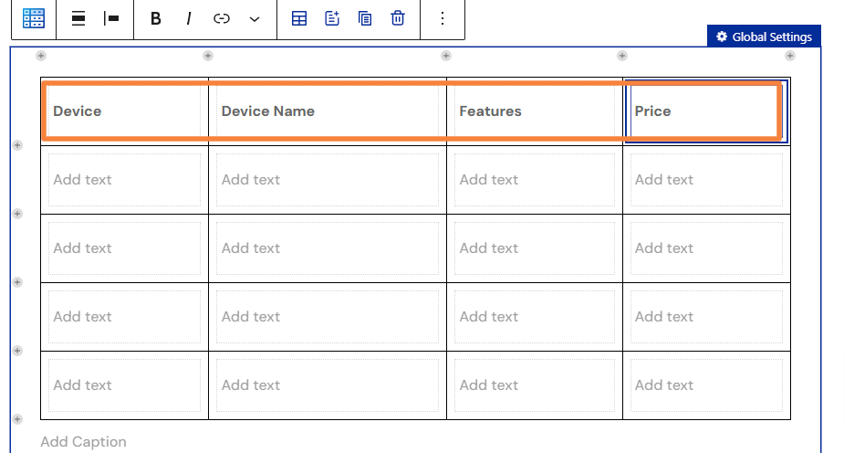Click the table block type icon
Image resolution: width=844 pixels, height=453 pixels.
[34, 18]
